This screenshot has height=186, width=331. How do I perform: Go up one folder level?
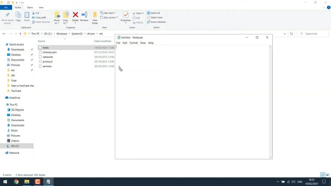pyautogui.click(x=20, y=34)
